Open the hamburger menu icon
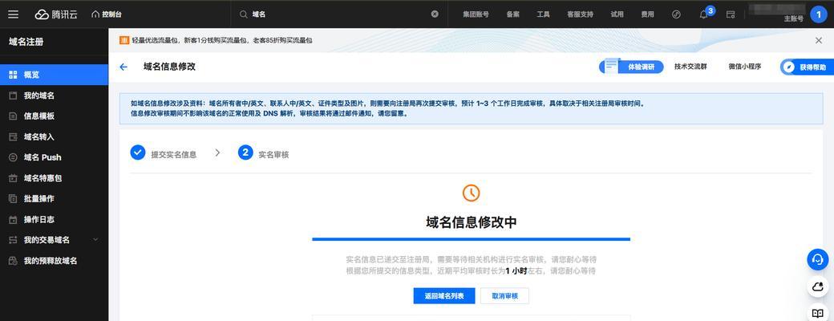The height and width of the screenshot is (321, 834). [14, 14]
